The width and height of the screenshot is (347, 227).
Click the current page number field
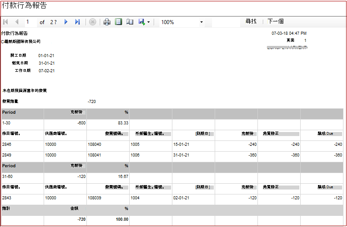(x=31, y=22)
